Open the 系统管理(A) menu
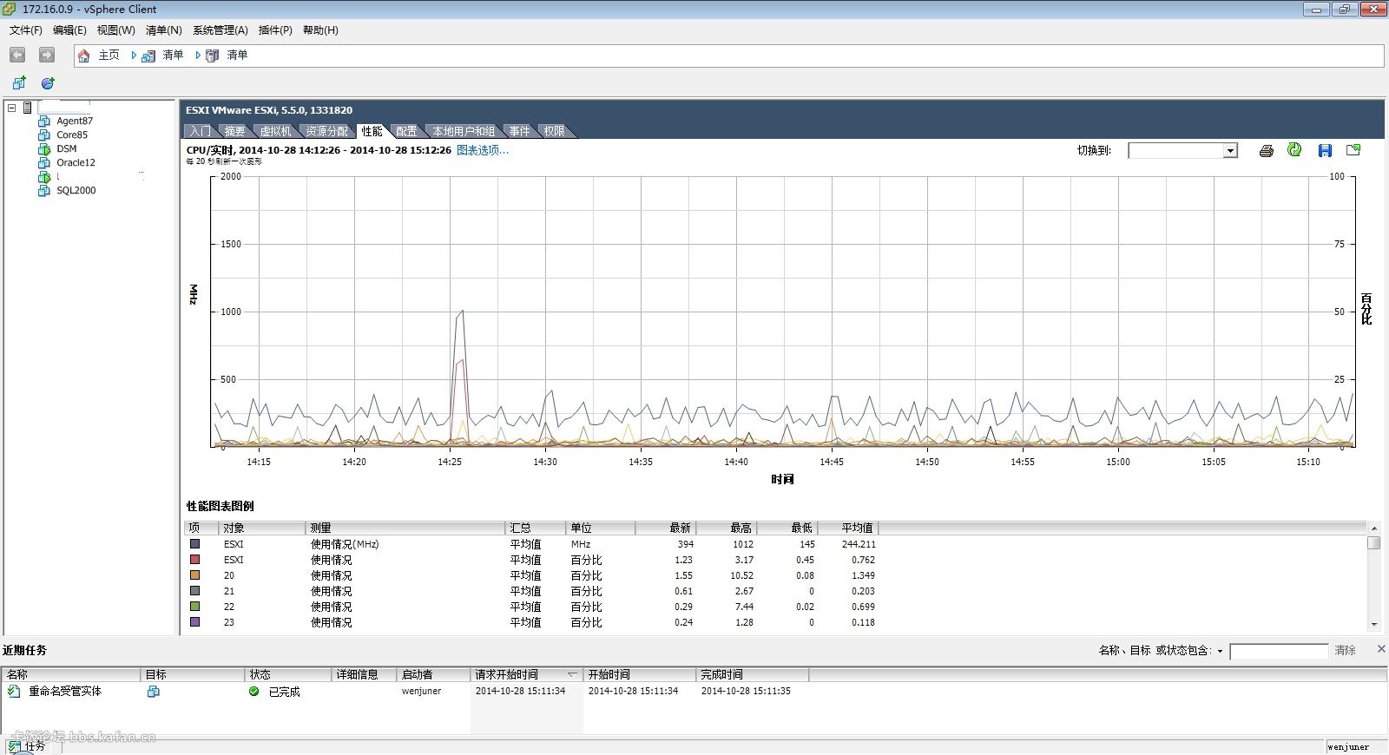 220,30
